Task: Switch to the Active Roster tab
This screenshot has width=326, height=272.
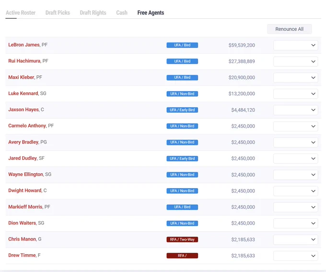Action: pos(21,12)
